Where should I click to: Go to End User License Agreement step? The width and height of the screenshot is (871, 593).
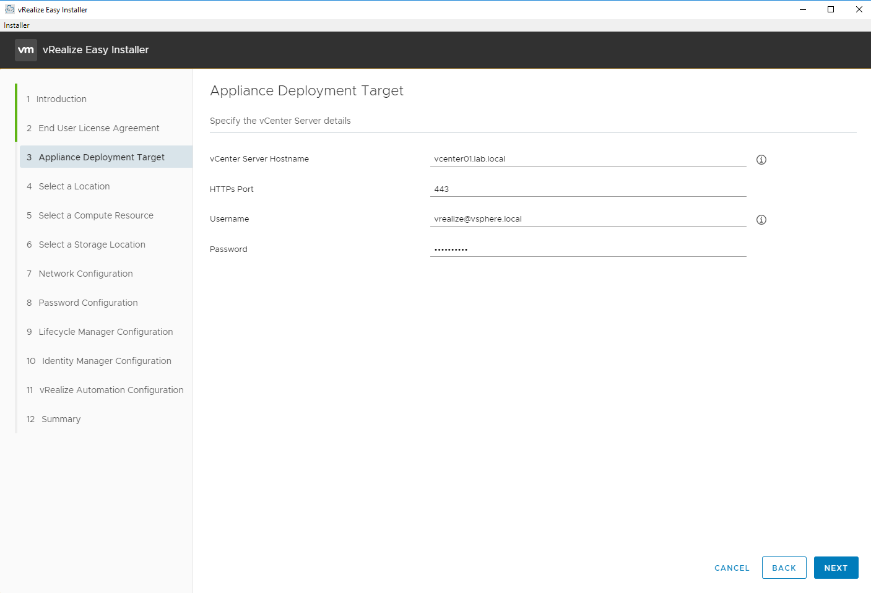[105, 128]
